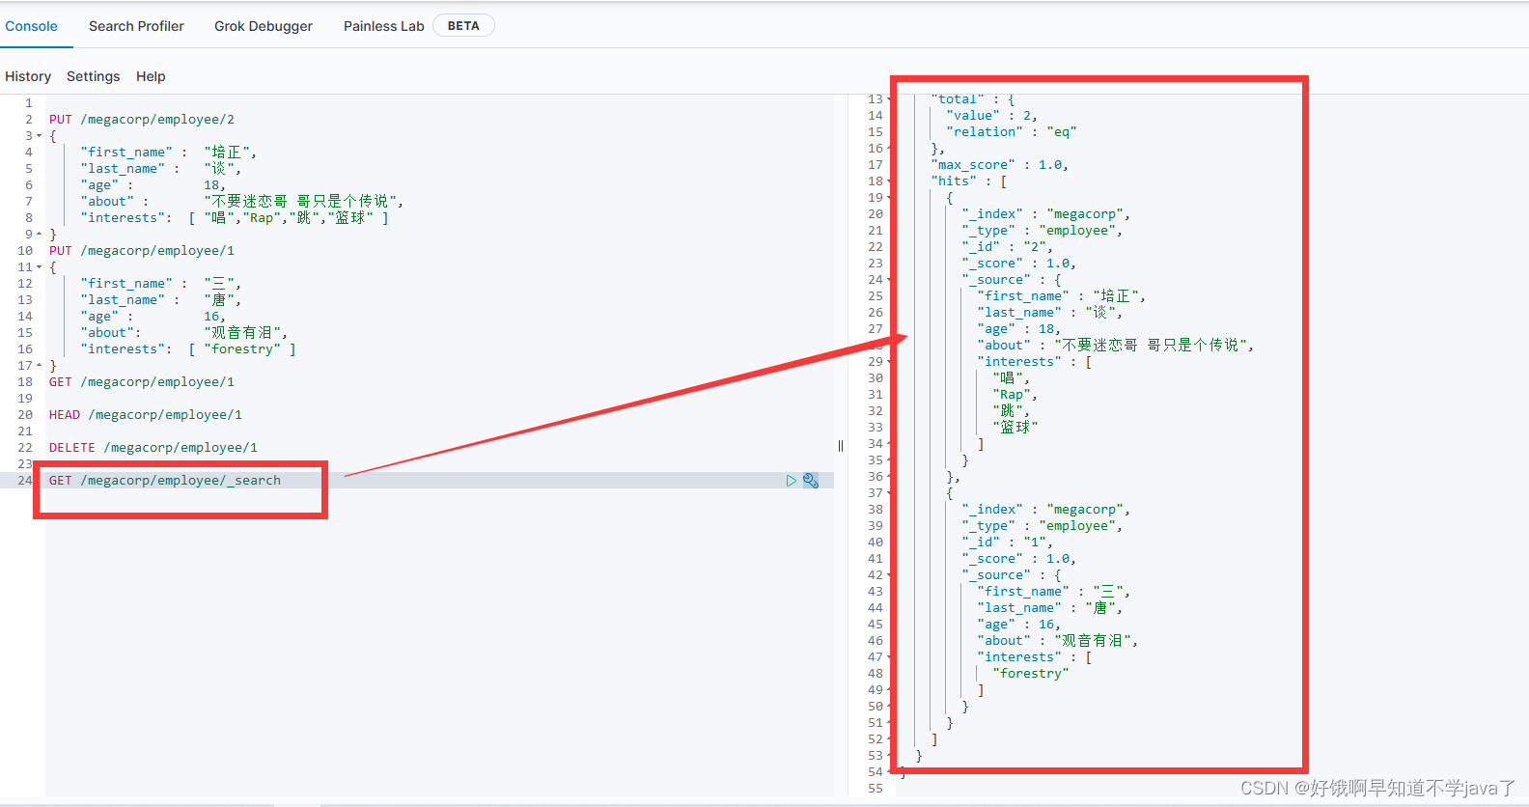Click line number 55 in output gutter
This screenshot has width=1529, height=807.
pyautogui.click(x=875, y=789)
